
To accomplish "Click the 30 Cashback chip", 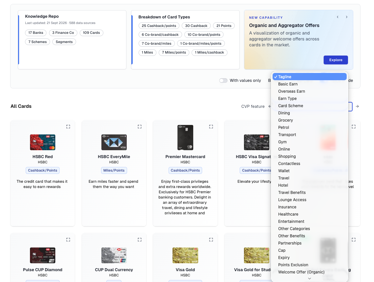I will [196, 26].
